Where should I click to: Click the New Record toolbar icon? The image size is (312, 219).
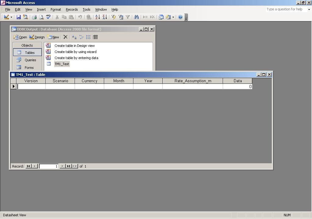[x=145, y=17]
